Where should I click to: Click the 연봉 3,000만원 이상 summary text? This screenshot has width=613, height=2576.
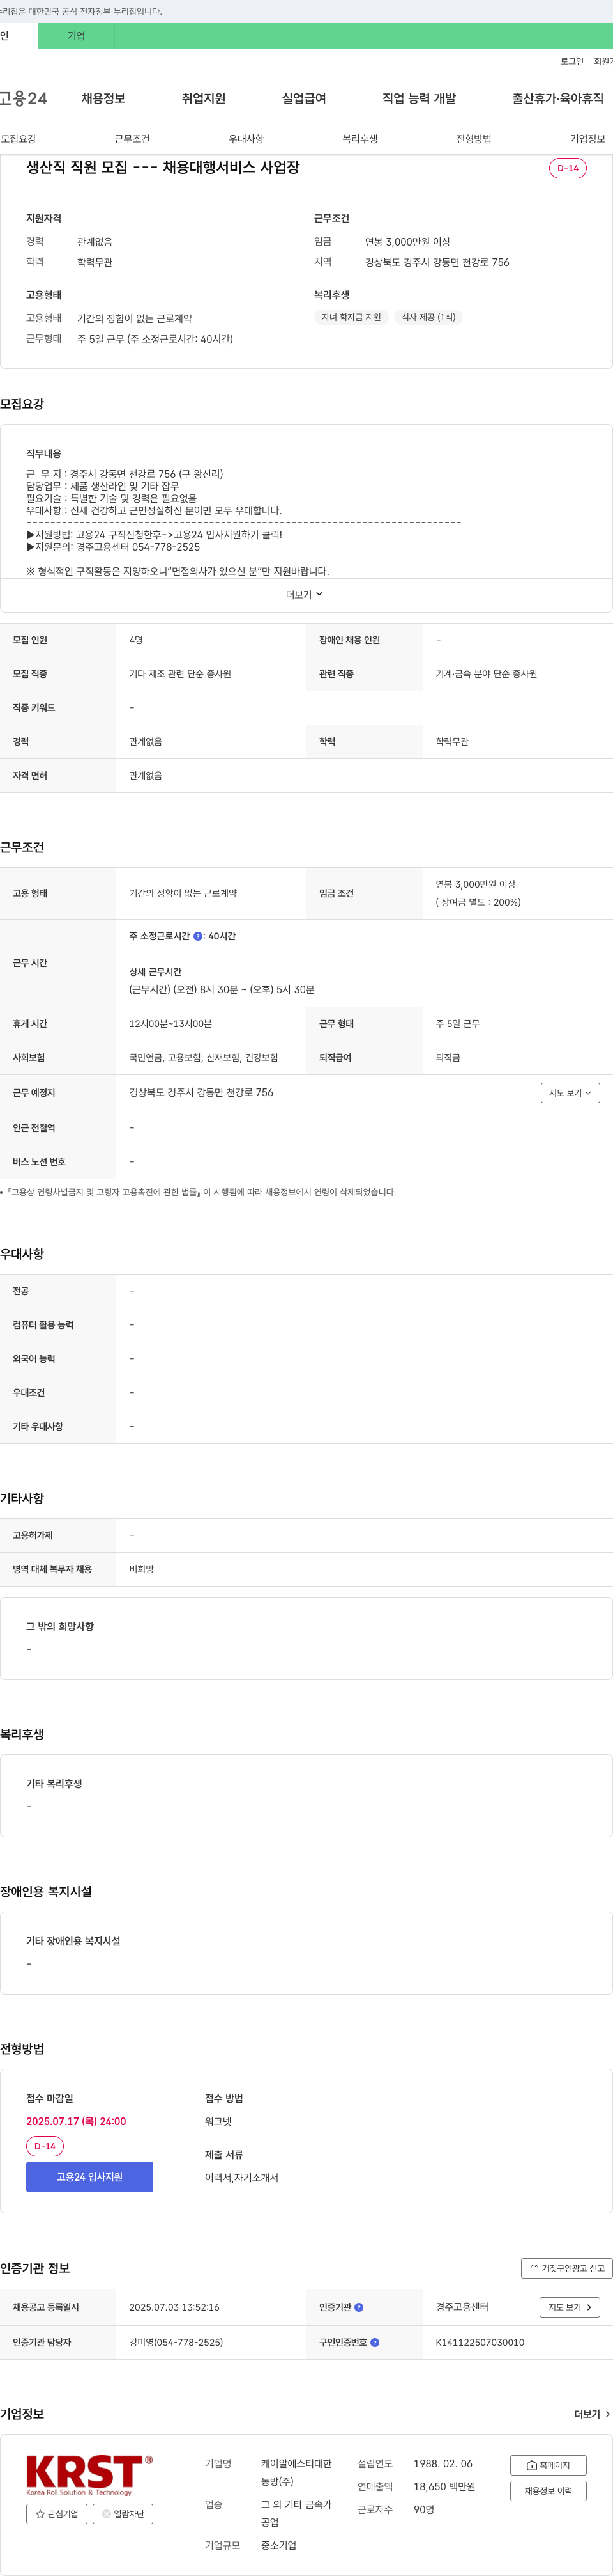pos(407,242)
